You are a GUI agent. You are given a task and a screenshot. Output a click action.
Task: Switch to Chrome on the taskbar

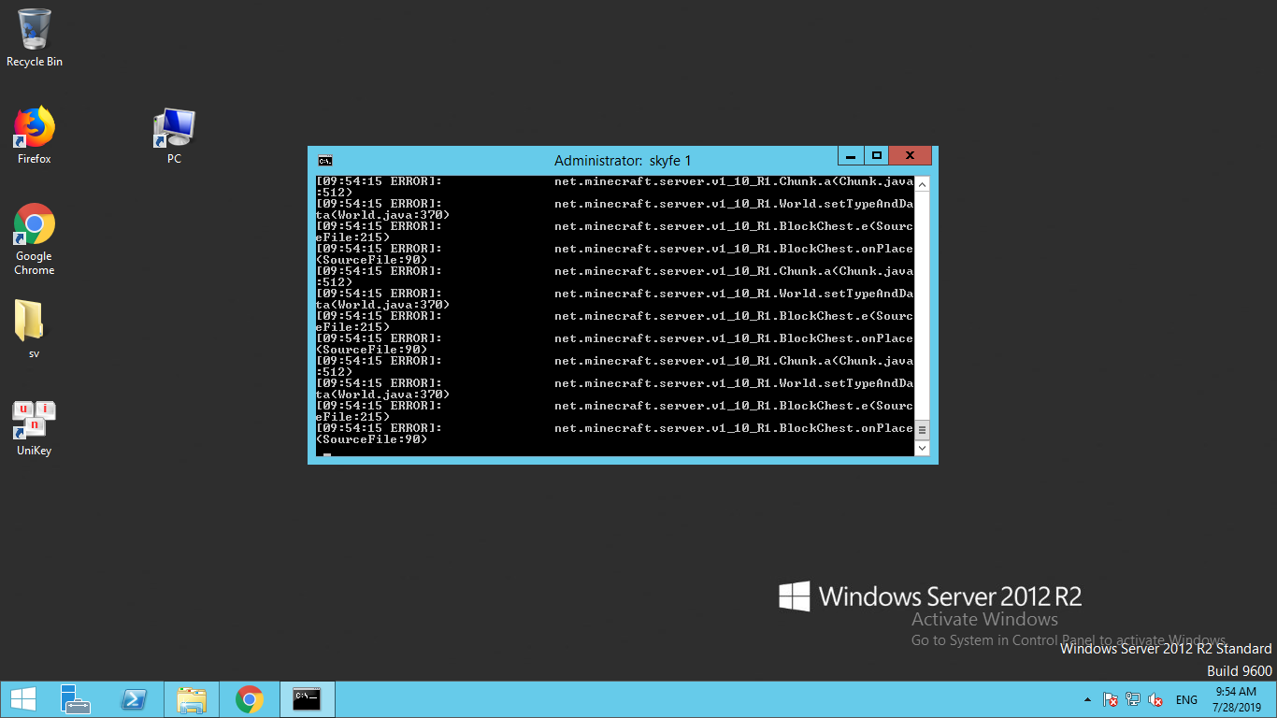pos(250,699)
